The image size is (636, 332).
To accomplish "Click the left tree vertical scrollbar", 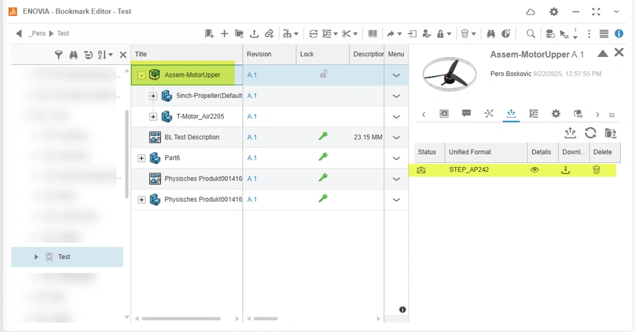I will [x=127, y=154].
